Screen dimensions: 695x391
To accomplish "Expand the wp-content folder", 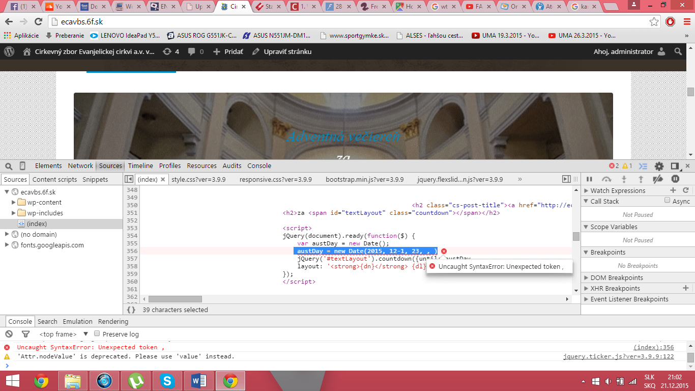I will click(x=14, y=202).
